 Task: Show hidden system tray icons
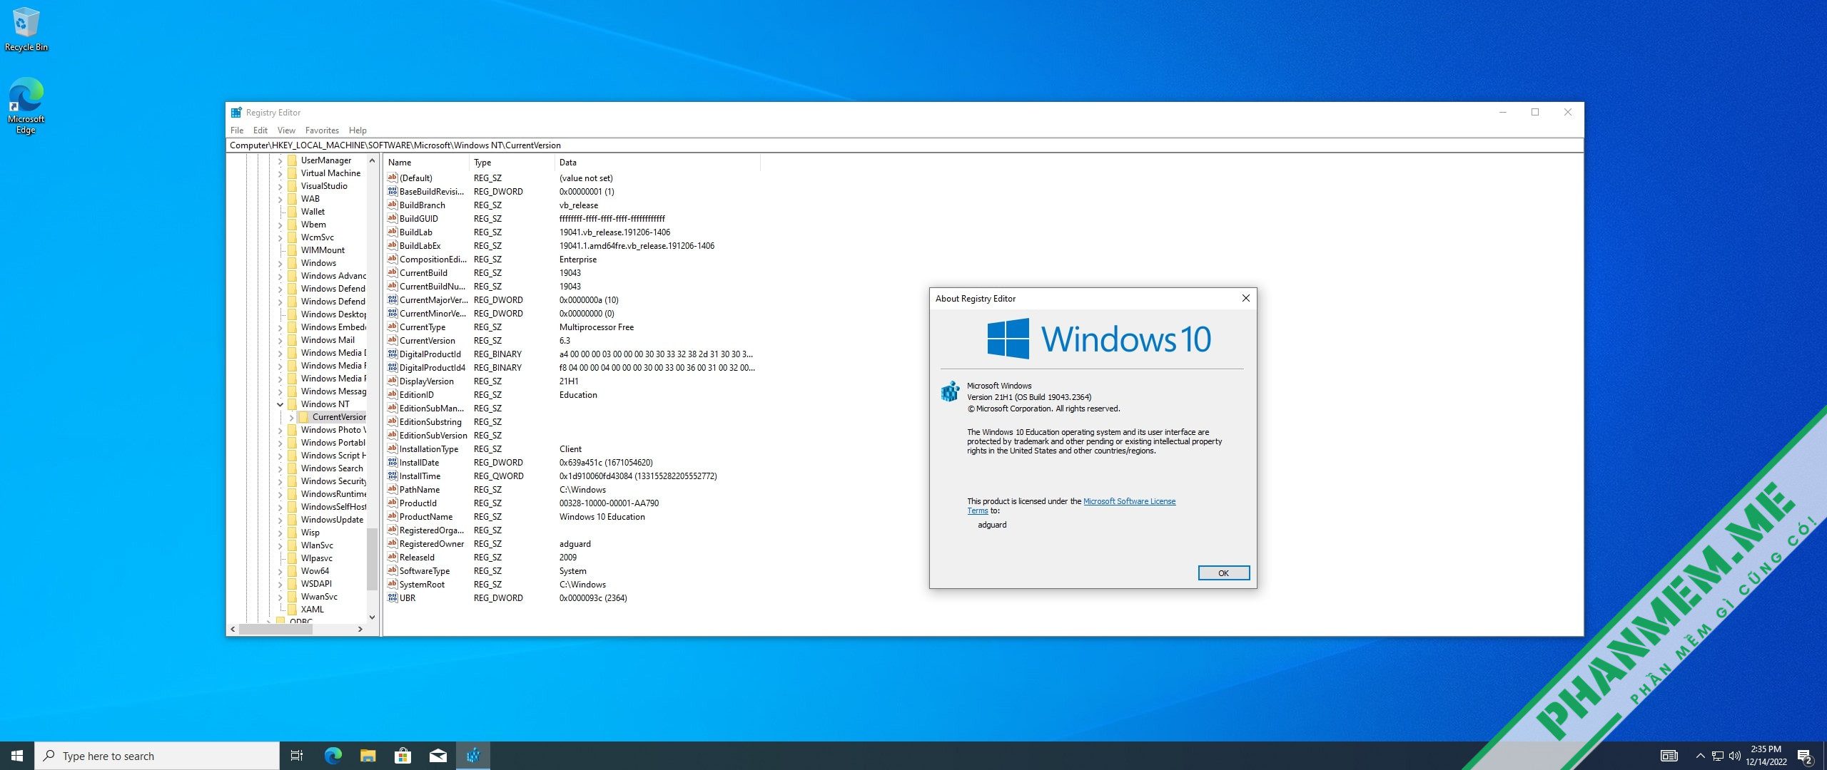1700,756
